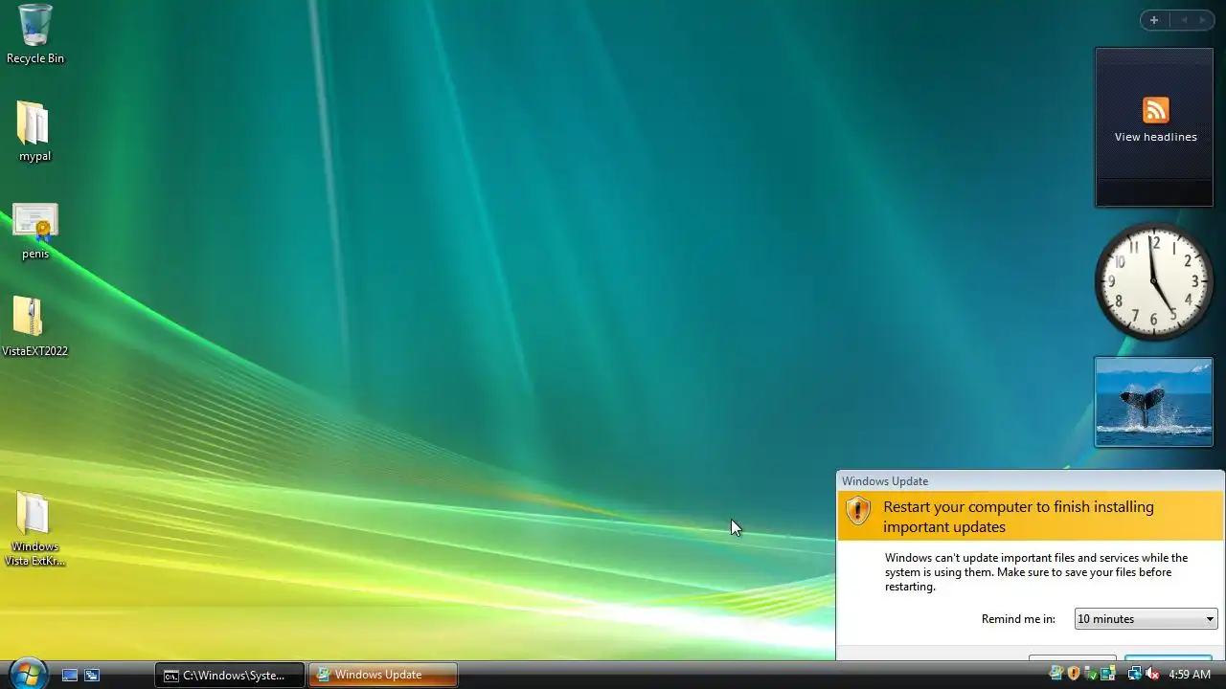
Task: Add a gadget with the sidebar plus button
Action: [x=1154, y=20]
